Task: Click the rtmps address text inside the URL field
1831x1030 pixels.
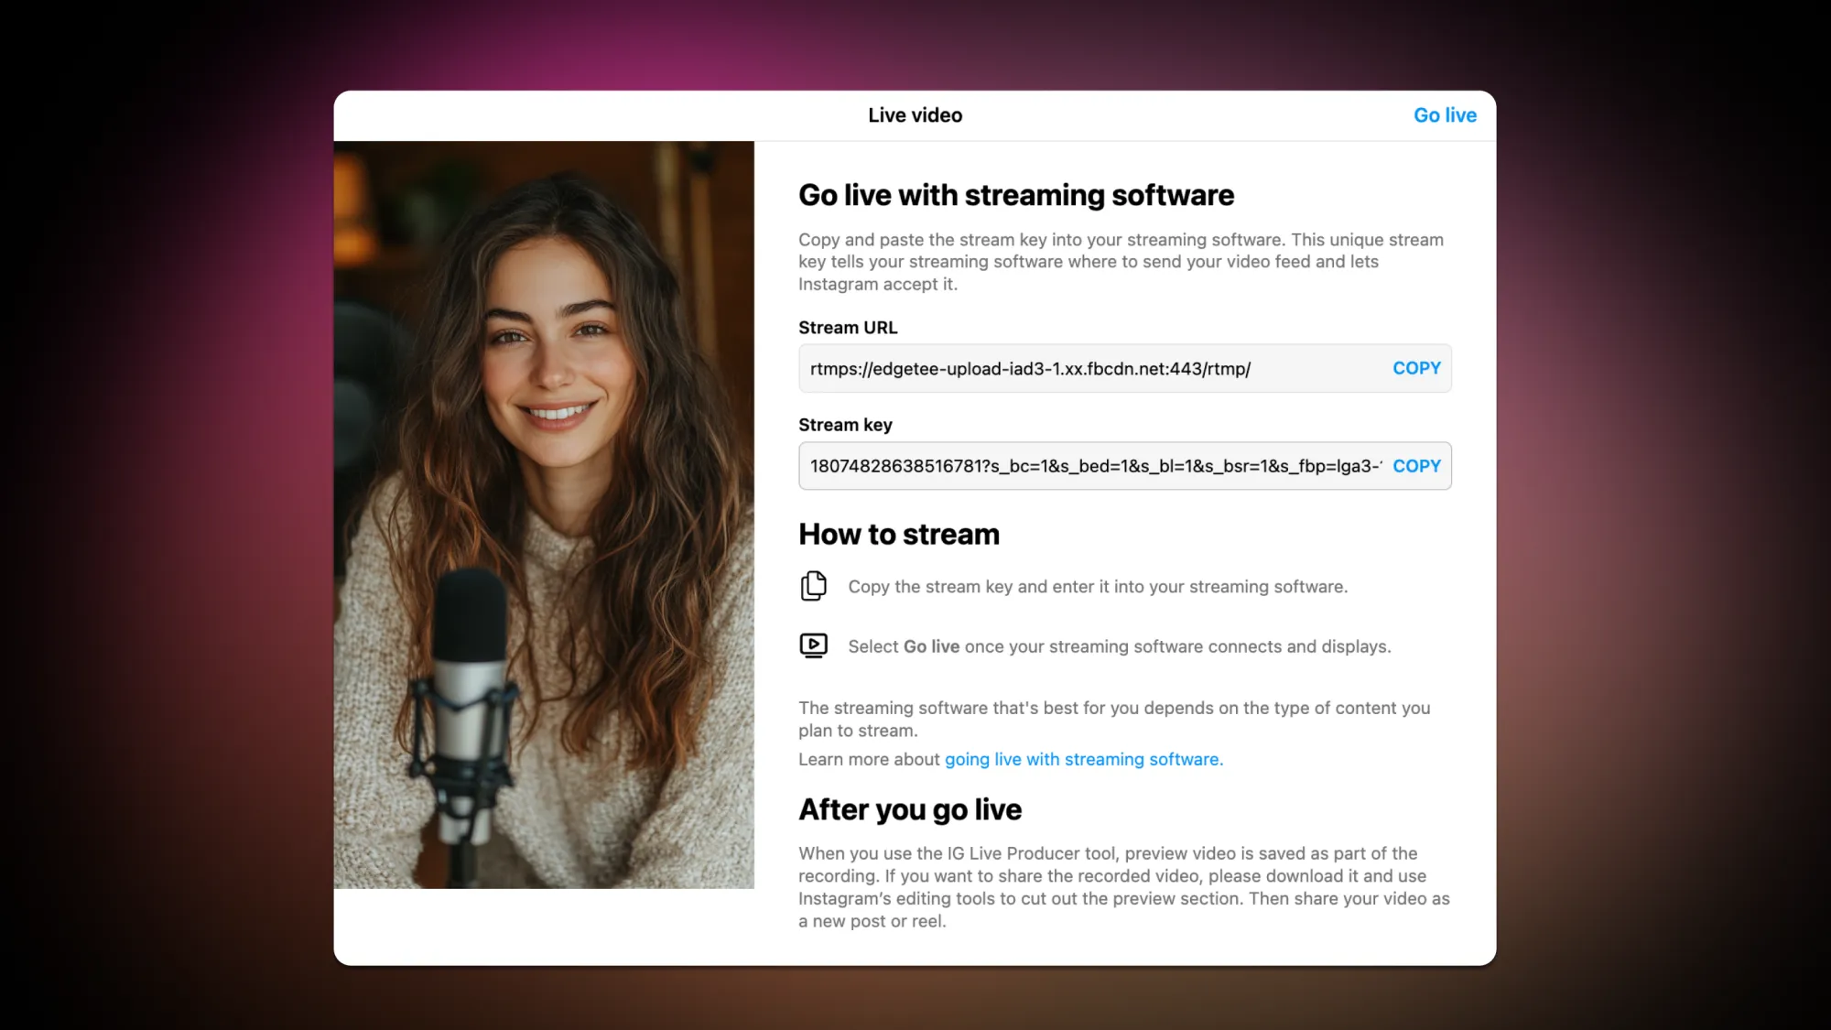Action: click(x=1033, y=368)
